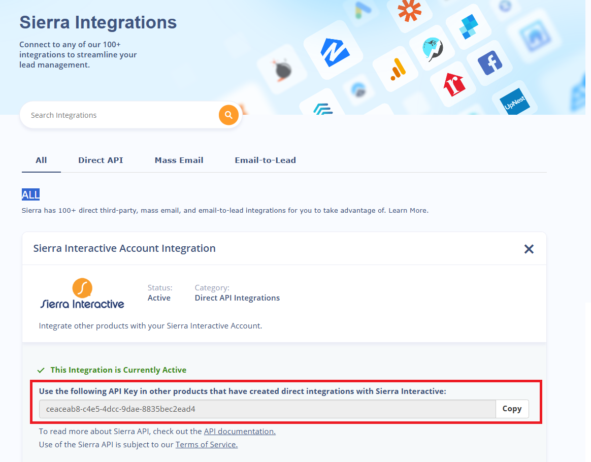Click the Sierra Integrations page title
Image resolution: width=591 pixels, height=462 pixels.
(98, 22)
